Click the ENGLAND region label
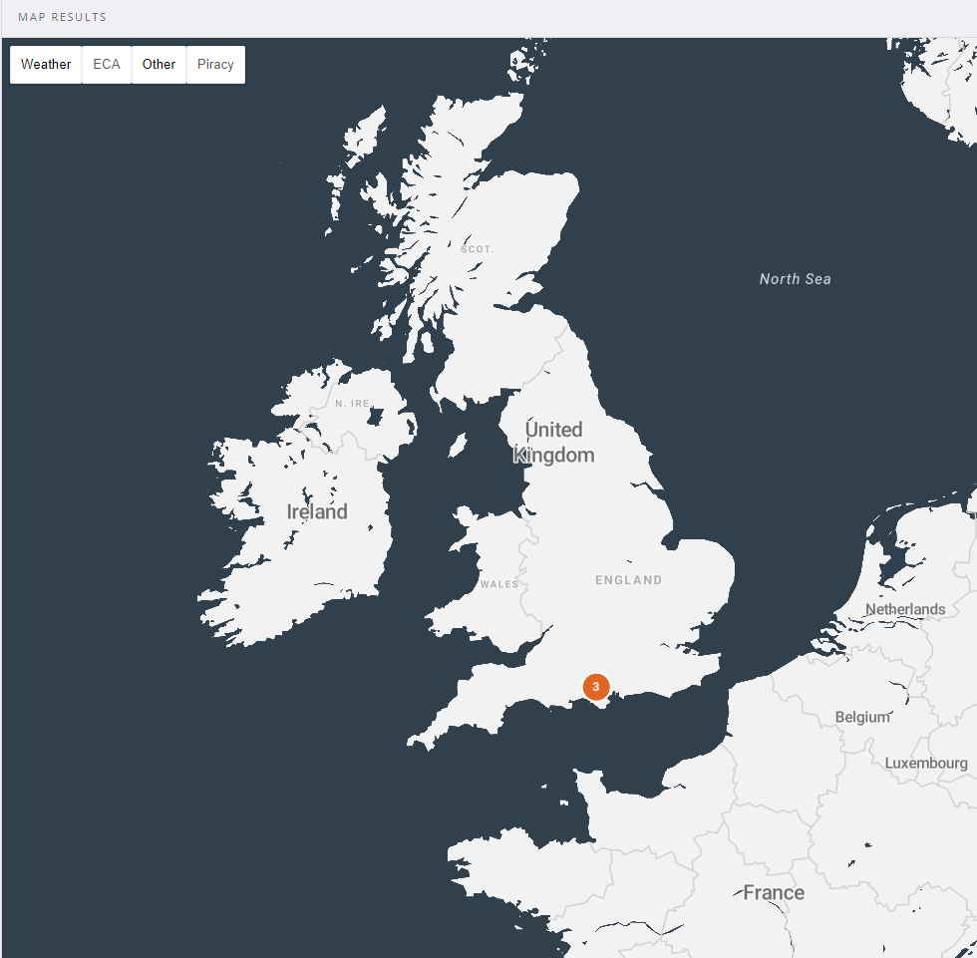977x958 pixels. pos(628,579)
